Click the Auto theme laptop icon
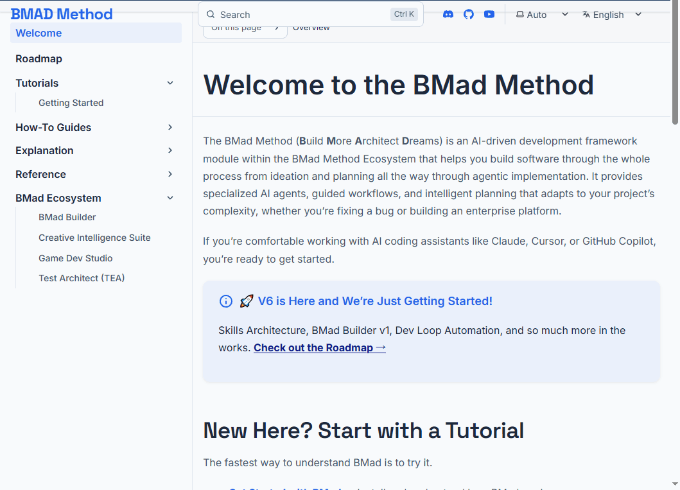680x490 pixels. click(520, 14)
